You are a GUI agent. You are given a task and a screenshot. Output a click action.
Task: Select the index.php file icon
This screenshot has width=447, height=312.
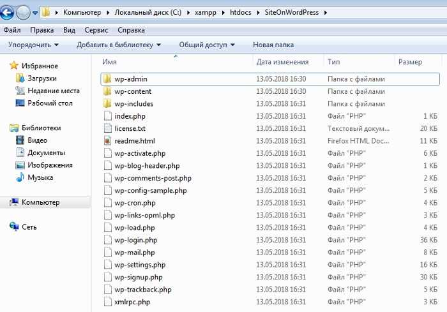(x=107, y=116)
